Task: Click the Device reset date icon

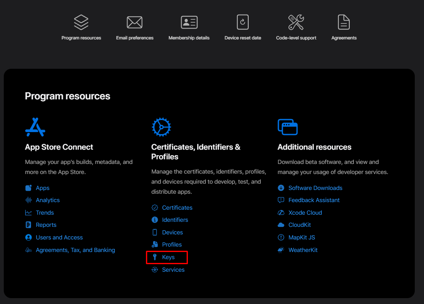Action: pos(243,22)
